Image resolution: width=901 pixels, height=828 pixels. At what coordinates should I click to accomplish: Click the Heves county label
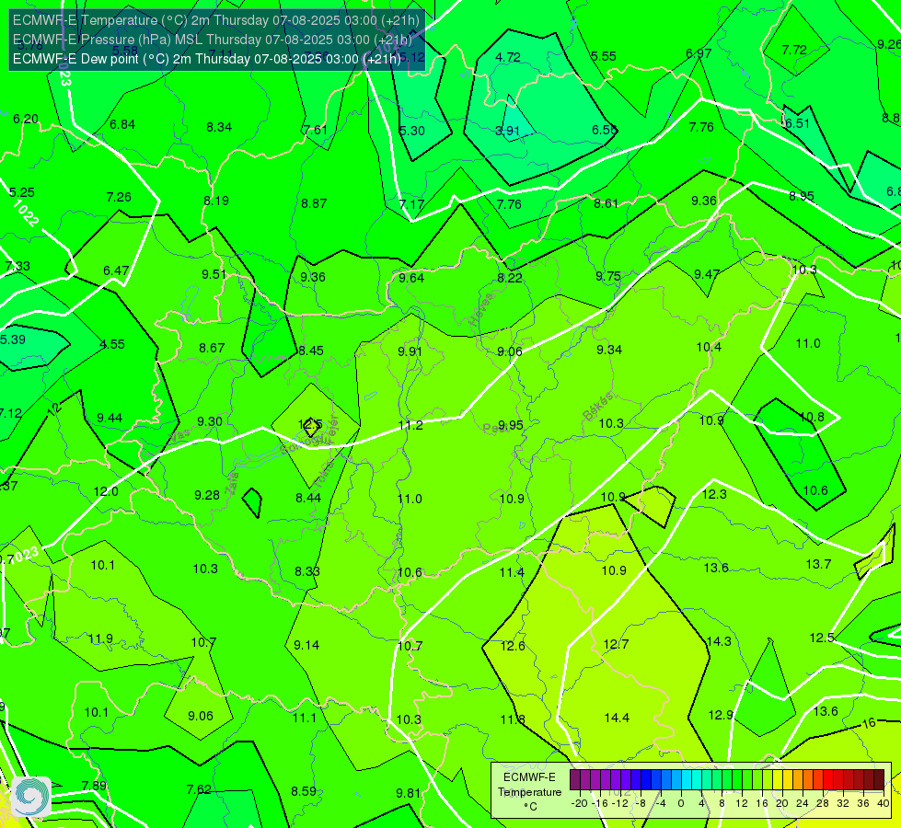[x=481, y=310]
